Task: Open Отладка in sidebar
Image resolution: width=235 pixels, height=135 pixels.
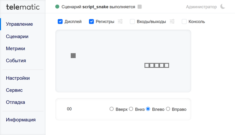Action: [15, 102]
